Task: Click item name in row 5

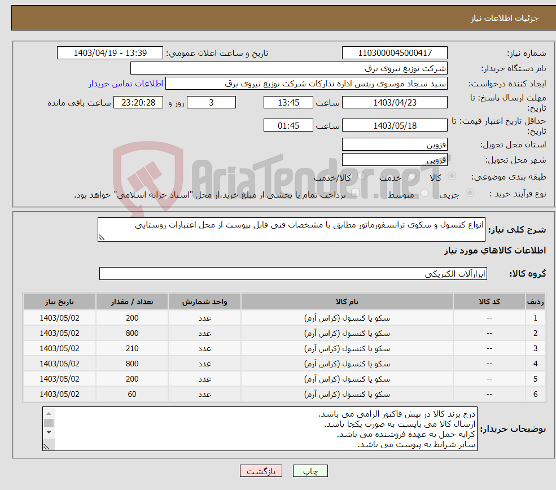Action: click(x=347, y=379)
